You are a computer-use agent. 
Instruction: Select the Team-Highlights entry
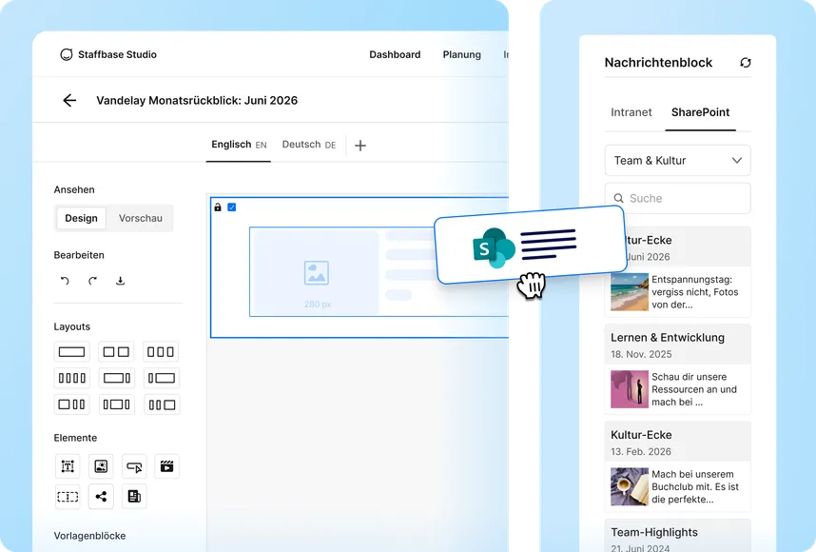point(677,535)
